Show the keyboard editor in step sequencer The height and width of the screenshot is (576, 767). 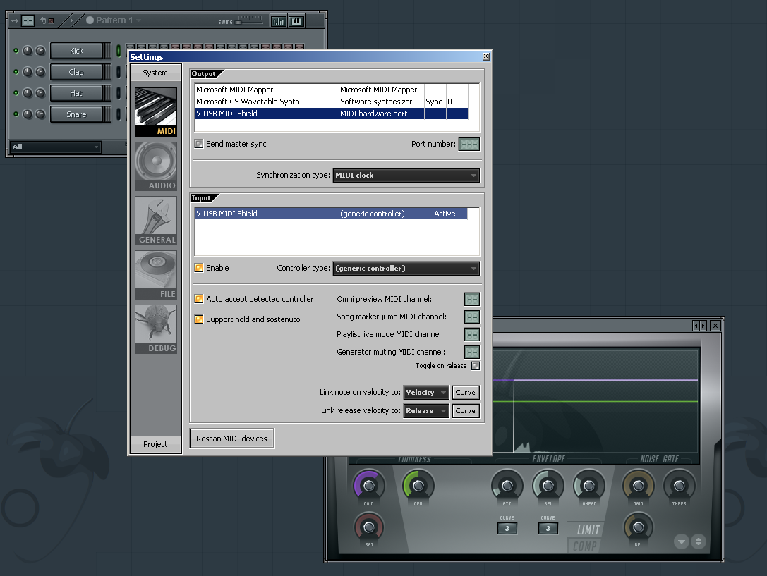(296, 21)
